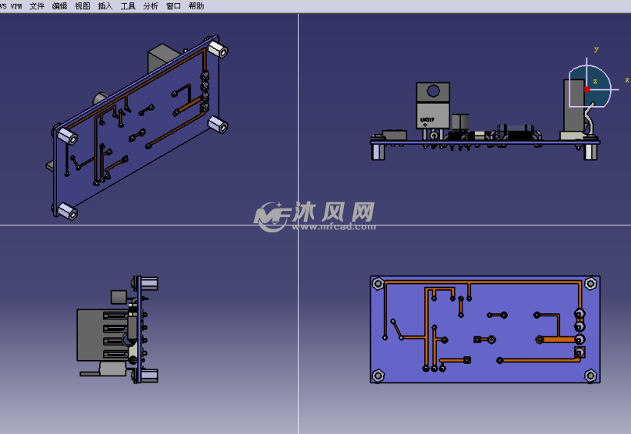Click the compass y axis label

(596, 49)
